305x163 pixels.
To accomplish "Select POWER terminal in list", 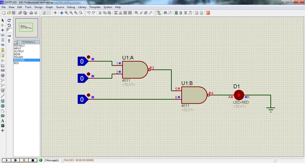I will tap(27, 57).
